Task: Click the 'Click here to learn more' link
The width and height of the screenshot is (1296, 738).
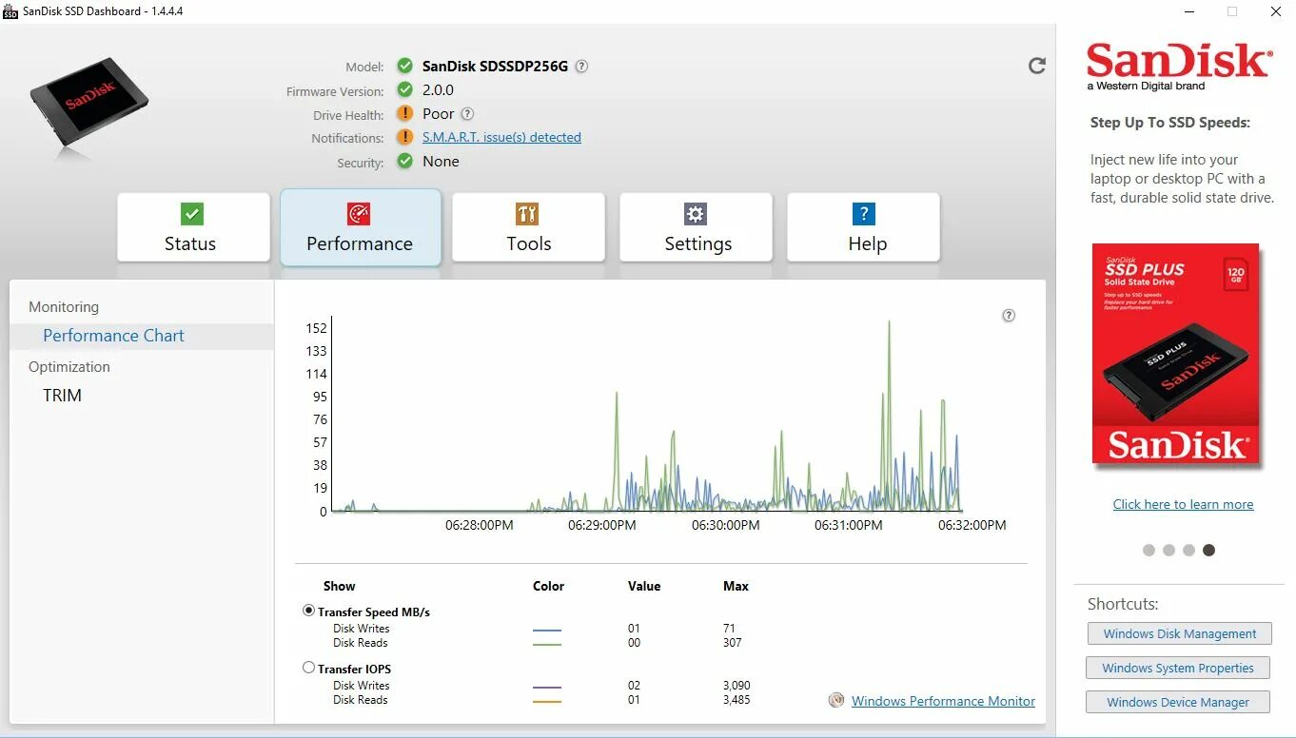Action: 1183,504
